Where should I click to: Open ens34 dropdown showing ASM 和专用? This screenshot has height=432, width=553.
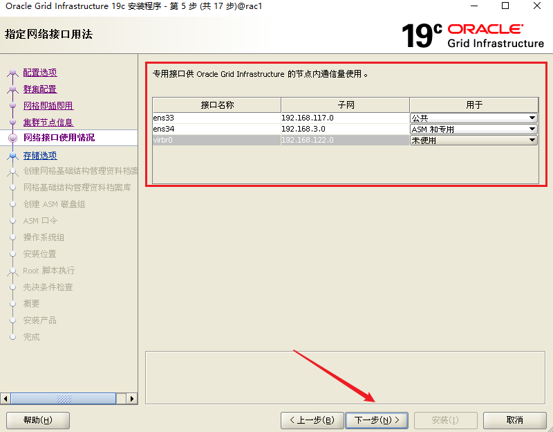click(474, 129)
